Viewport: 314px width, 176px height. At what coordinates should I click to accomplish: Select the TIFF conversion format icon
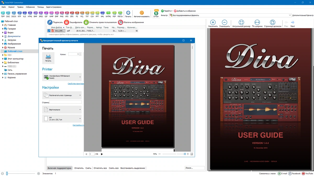coord(3,14)
